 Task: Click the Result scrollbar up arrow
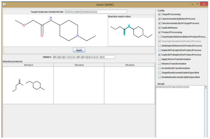pos(206,87)
